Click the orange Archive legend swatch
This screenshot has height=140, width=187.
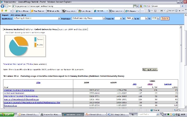coord(35,45)
